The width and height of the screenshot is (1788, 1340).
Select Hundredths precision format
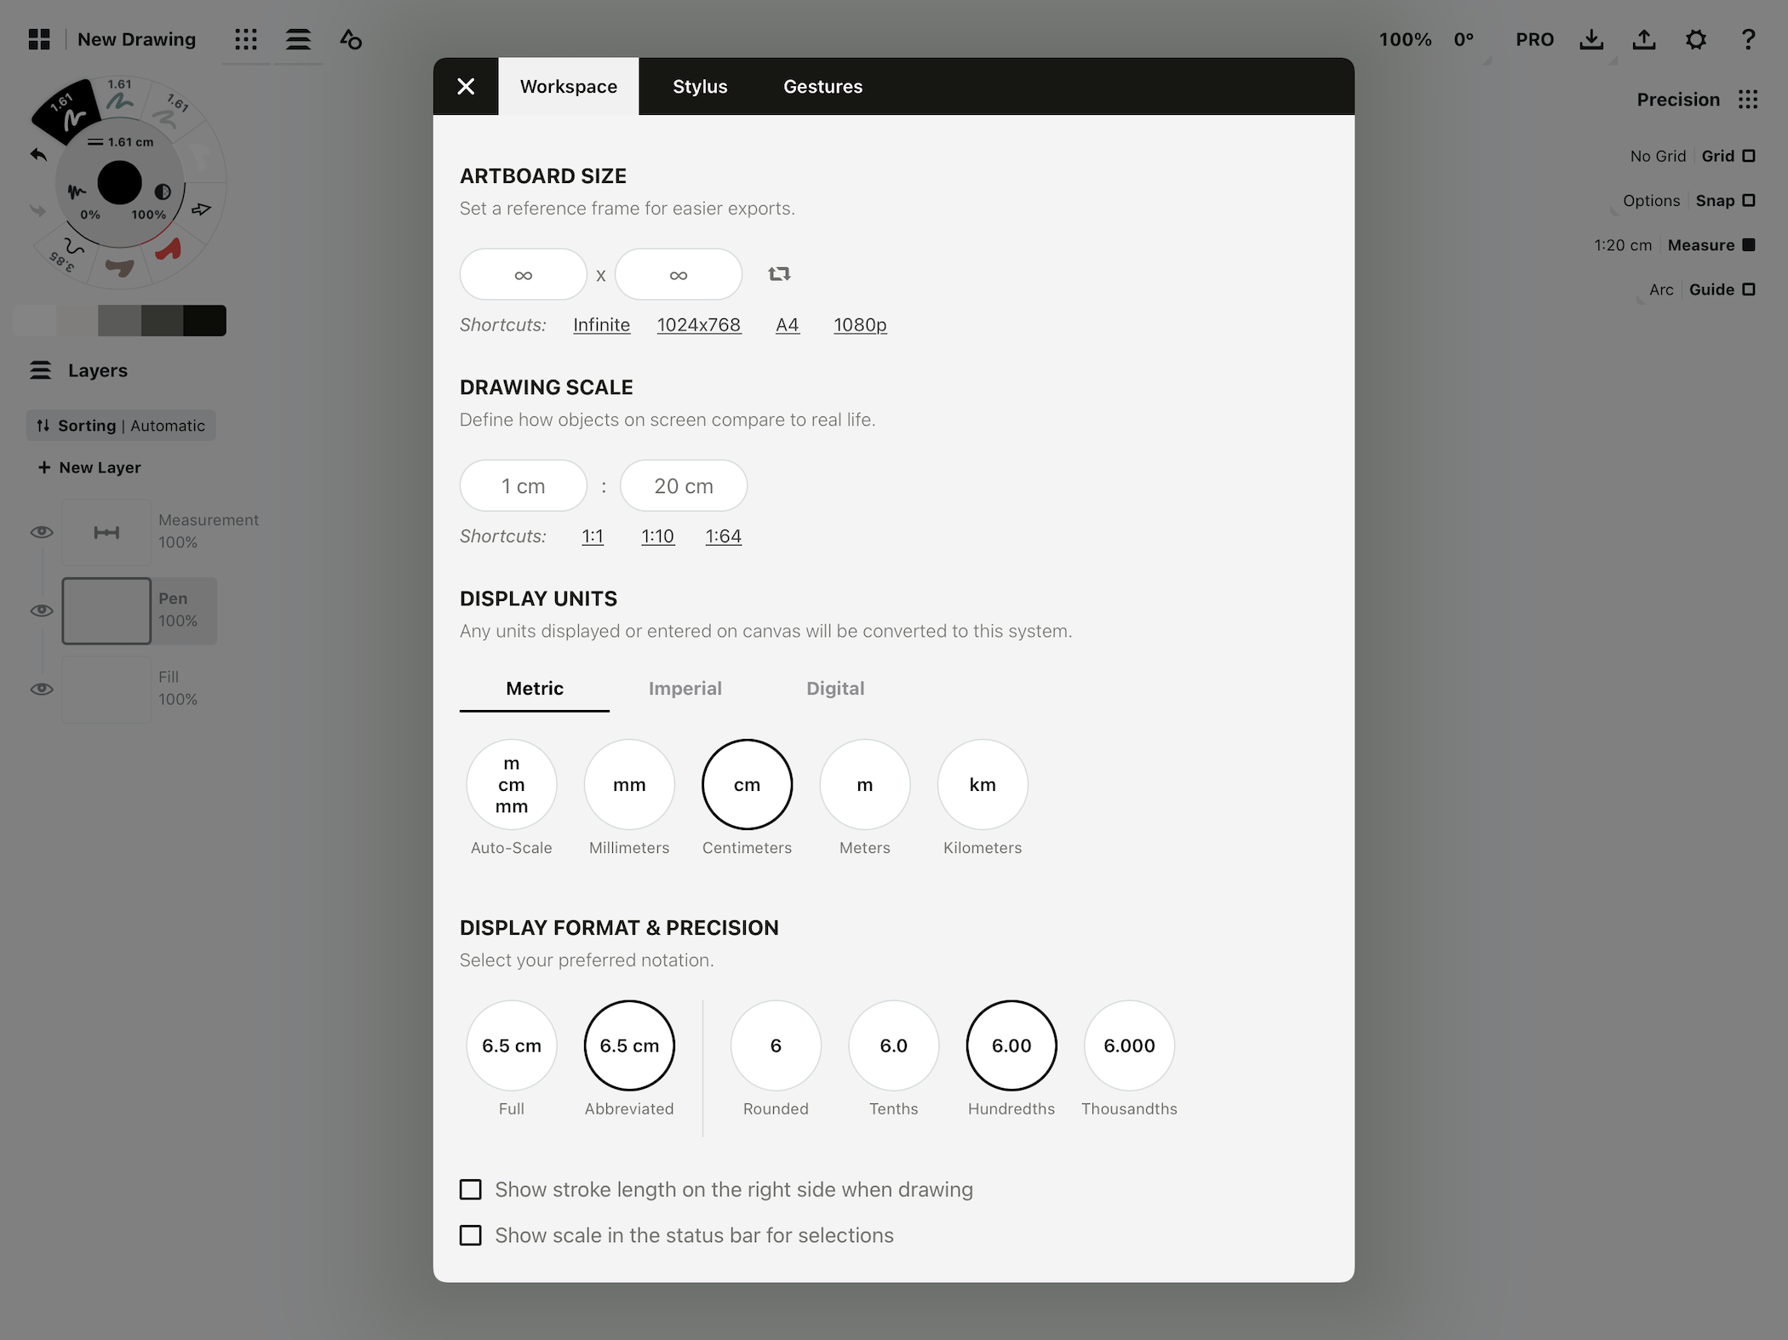1011,1045
